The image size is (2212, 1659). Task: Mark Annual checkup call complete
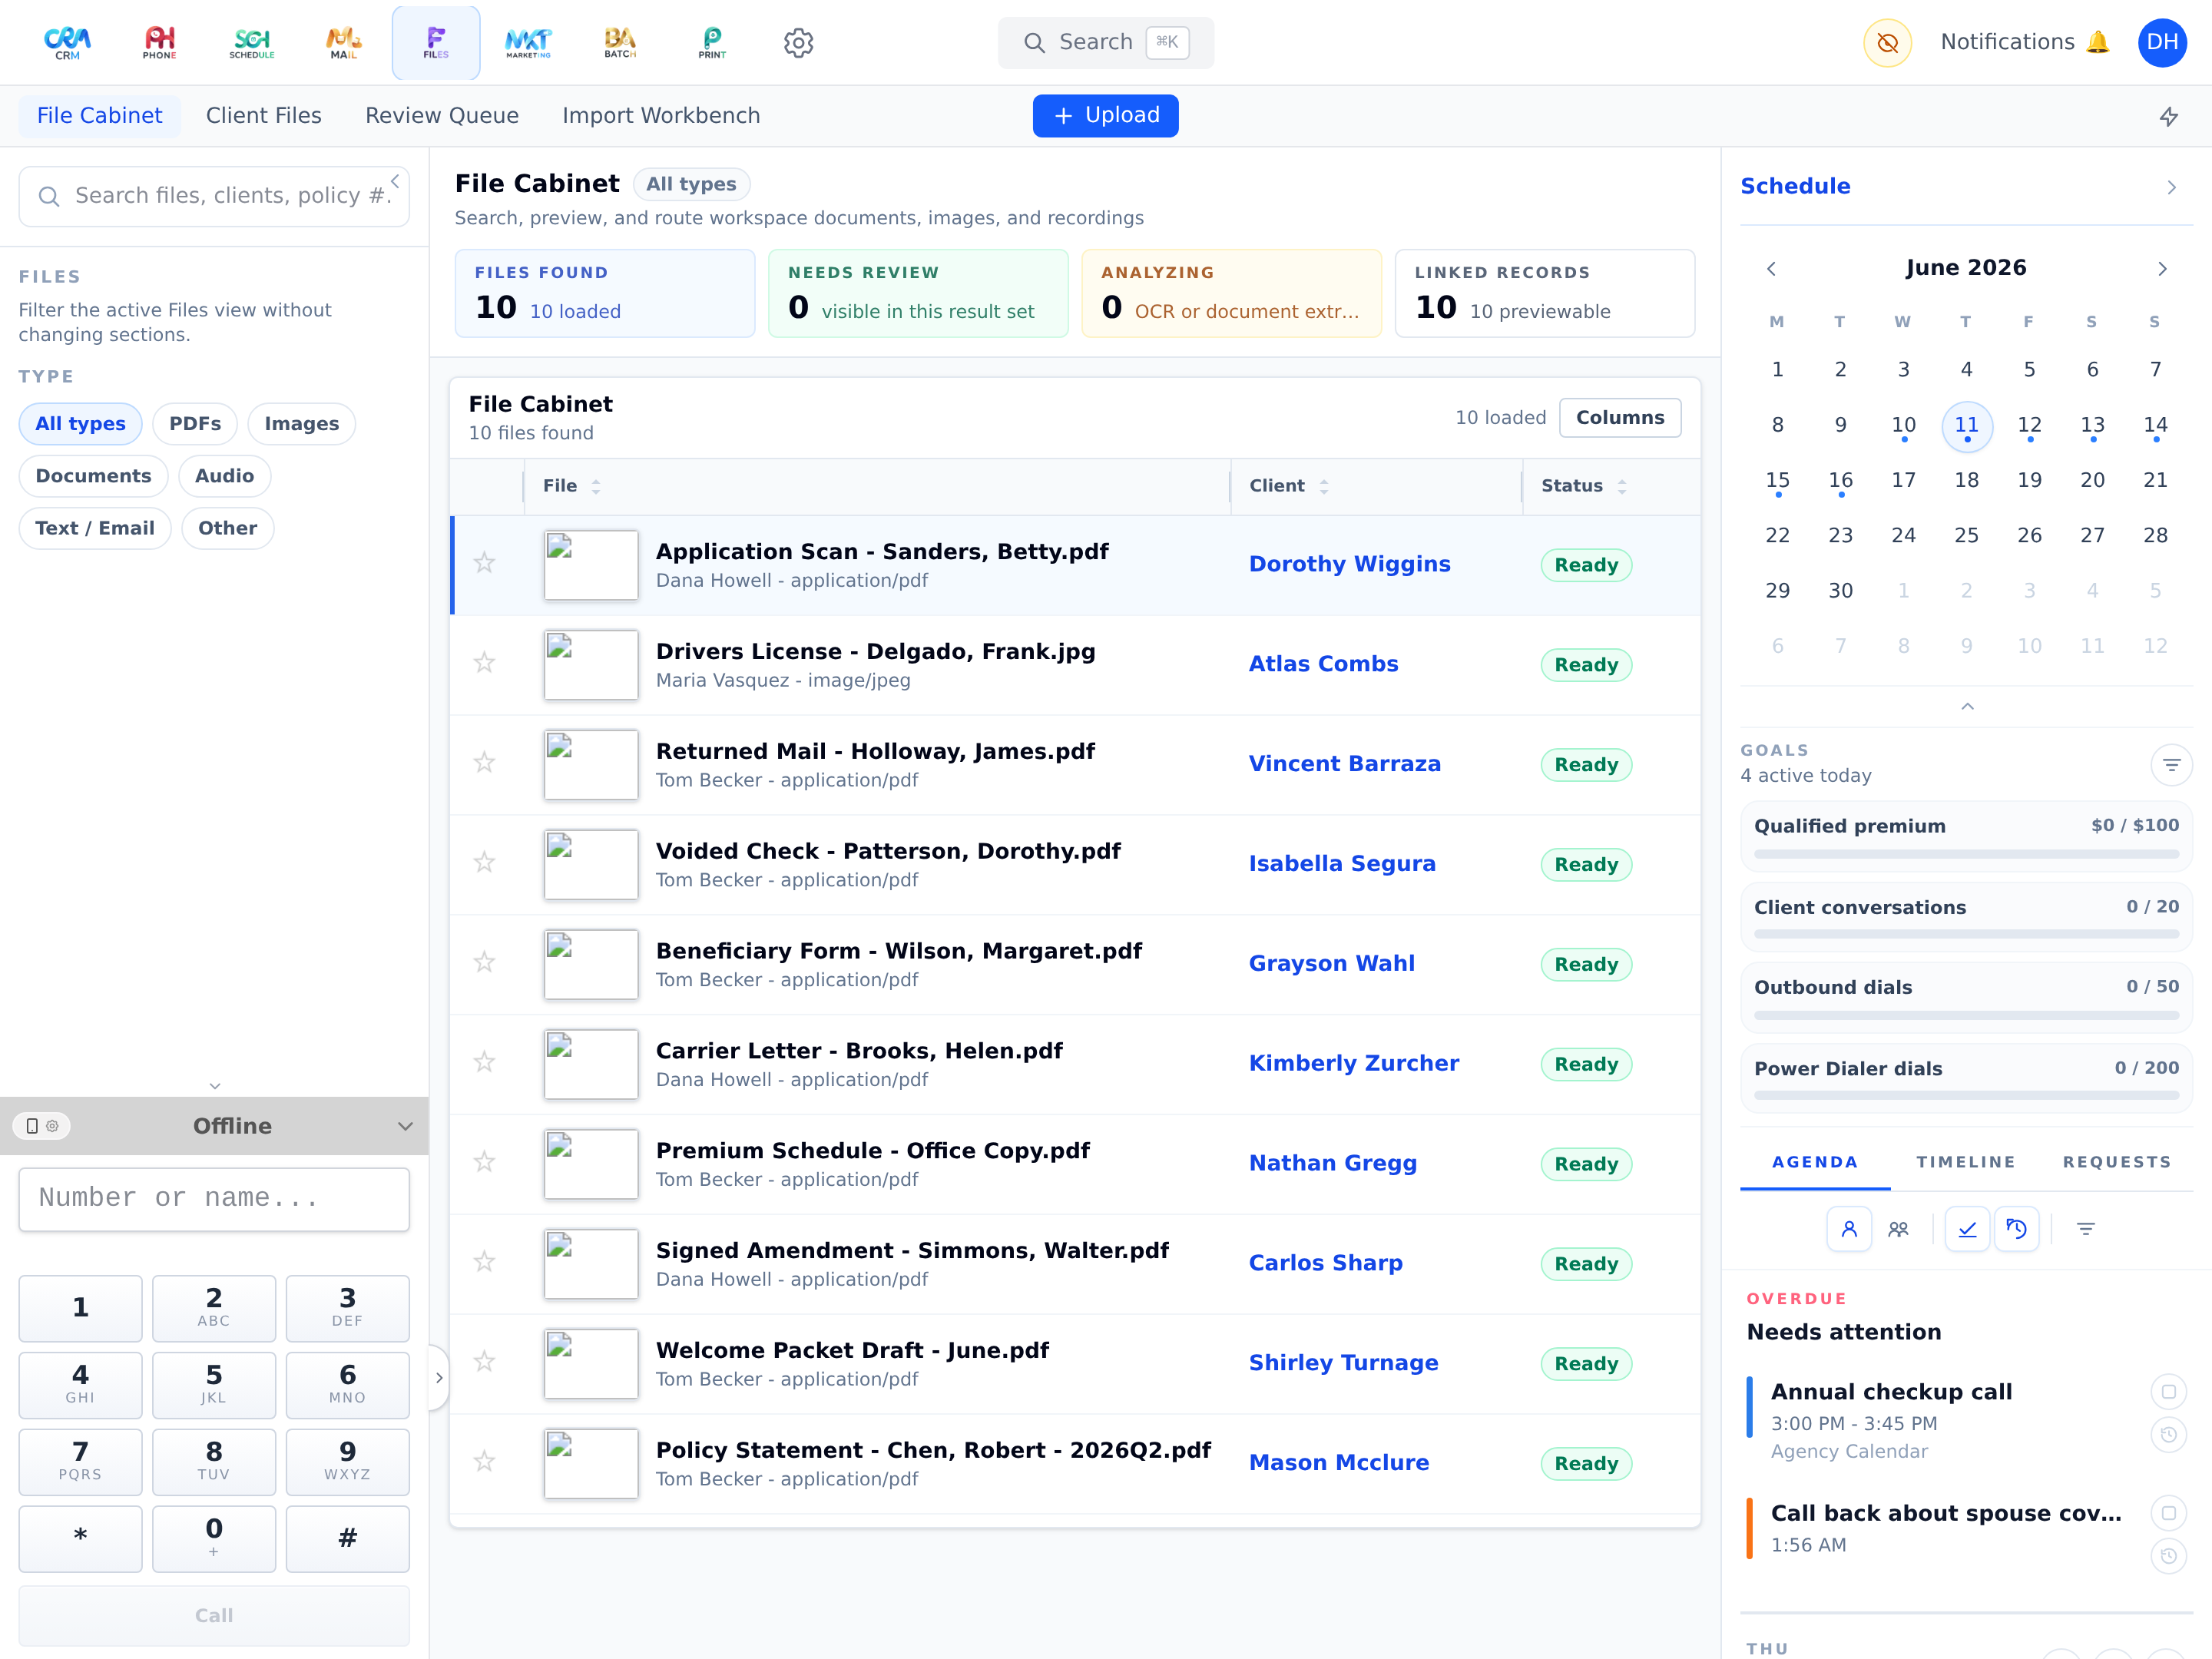[x=2168, y=1392]
